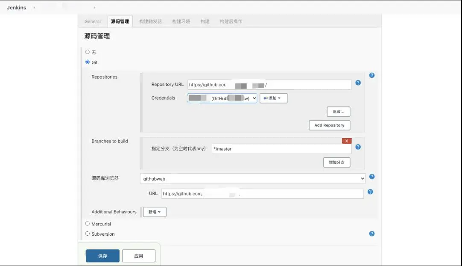Select the 无 (none) radio button

point(88,52)
